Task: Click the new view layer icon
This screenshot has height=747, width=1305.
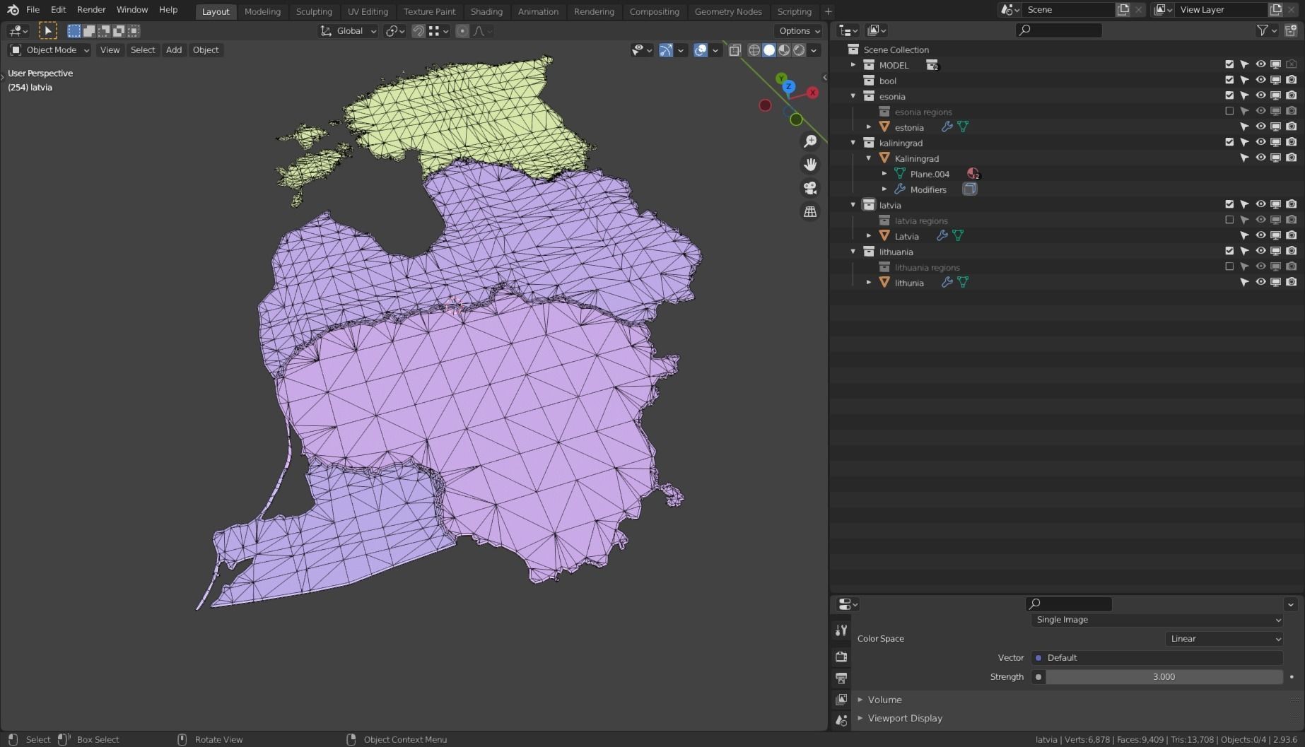Action: click(x=1276, y=10)
